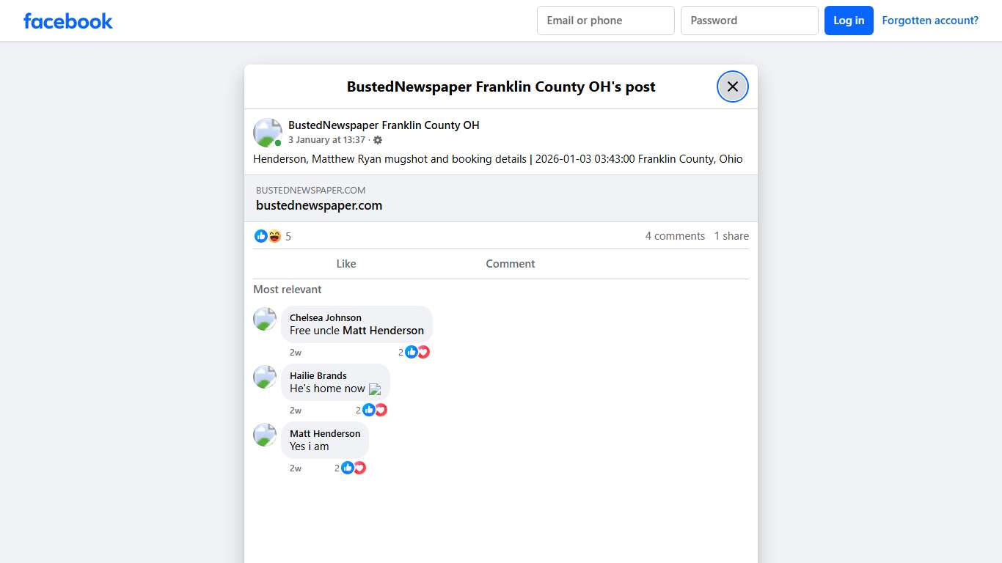Click BustedNewspaper Franklin County OH profile picture
Viewport: 1002px width, 563px height.
tap(268, 132)
